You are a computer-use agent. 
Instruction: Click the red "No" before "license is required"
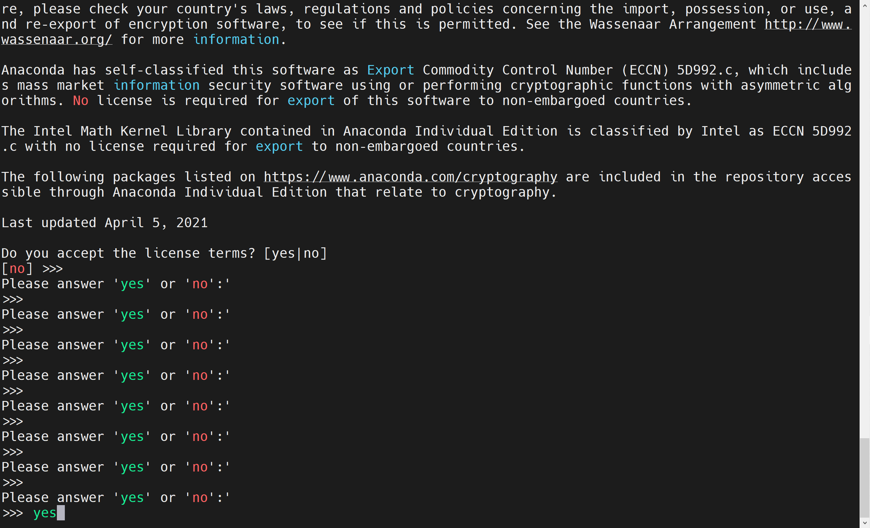pyautogui.click(x=80, y=101)
